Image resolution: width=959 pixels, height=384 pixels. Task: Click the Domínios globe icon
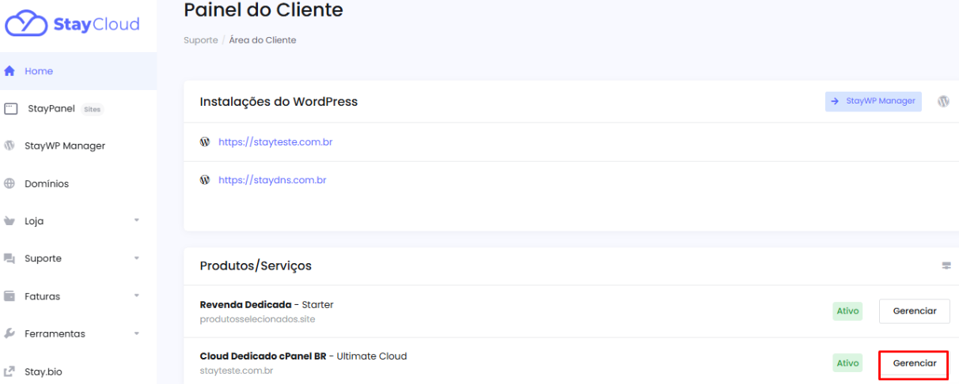[x=10, y=183]
